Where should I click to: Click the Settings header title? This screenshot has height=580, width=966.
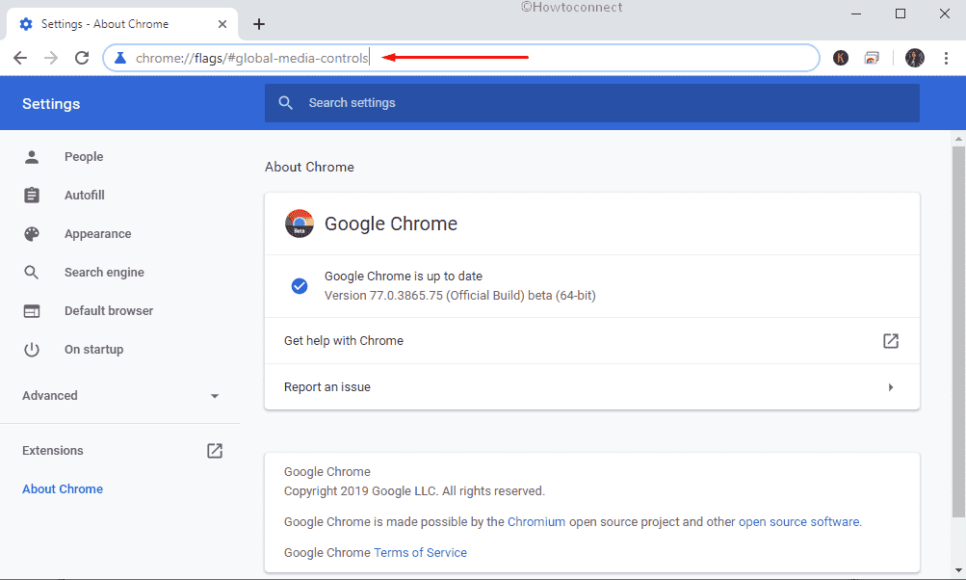51,103
